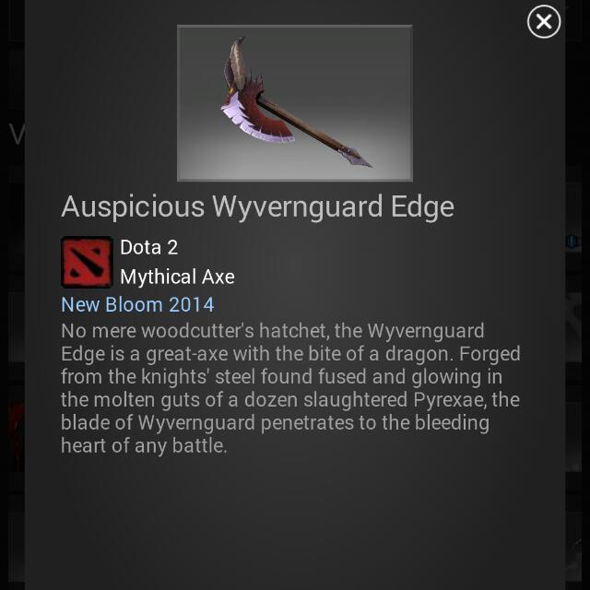The image size is (590, 590).
Task: Open the New Bloom 2014 link
Action: 137,304
